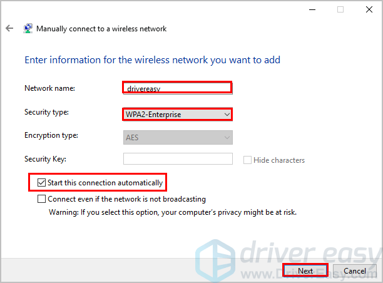This screenshot has width=383, height=283.
Task: Click into the Security Key field
Action: 178,159
